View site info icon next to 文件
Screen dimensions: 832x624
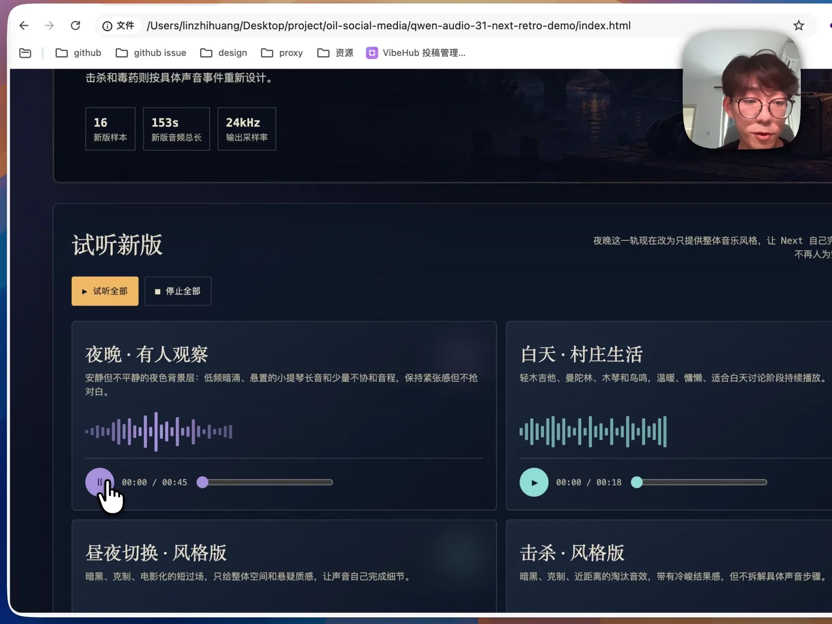click(x=107, y=26)
